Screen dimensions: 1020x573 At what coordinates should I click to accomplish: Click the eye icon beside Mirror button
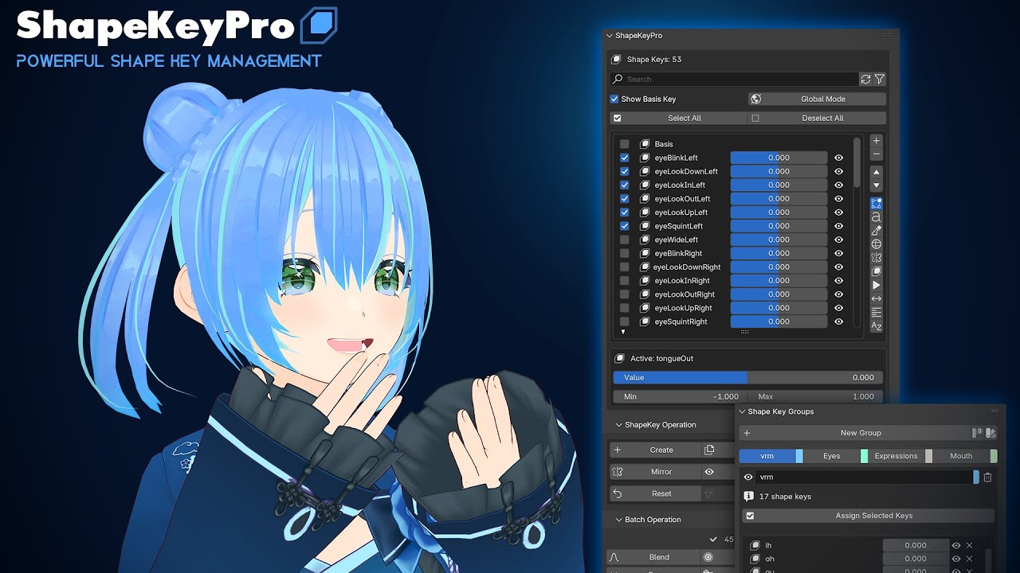click(709, 472)
